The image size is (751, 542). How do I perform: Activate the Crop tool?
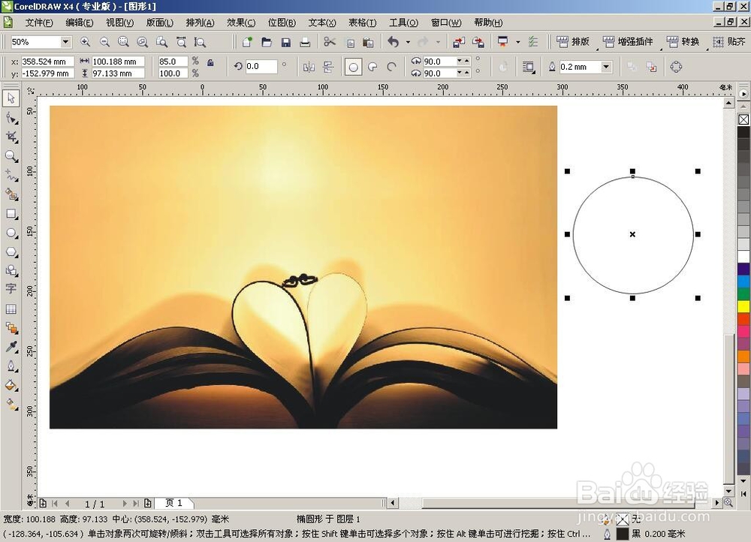(11, 137)
